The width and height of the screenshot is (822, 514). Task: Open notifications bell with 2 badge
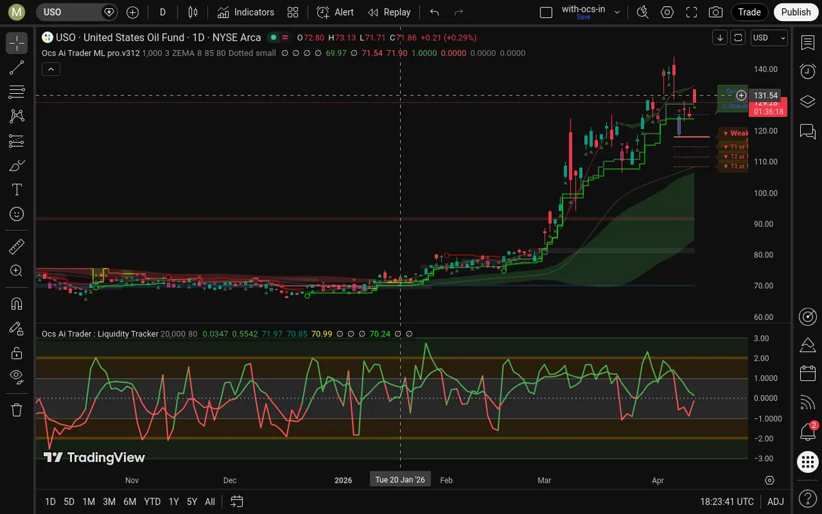pos(808,432)
